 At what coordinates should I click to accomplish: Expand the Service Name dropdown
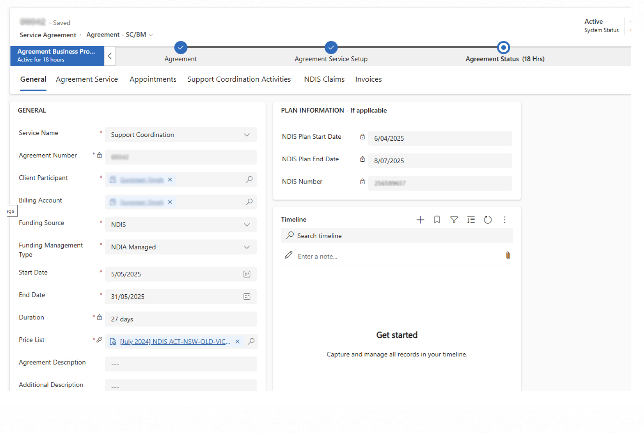click(x=247, y=135)
